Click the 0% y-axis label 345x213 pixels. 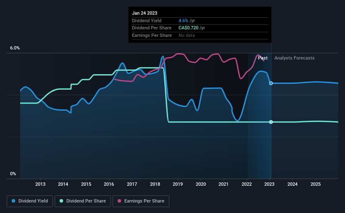pos(13,174)
